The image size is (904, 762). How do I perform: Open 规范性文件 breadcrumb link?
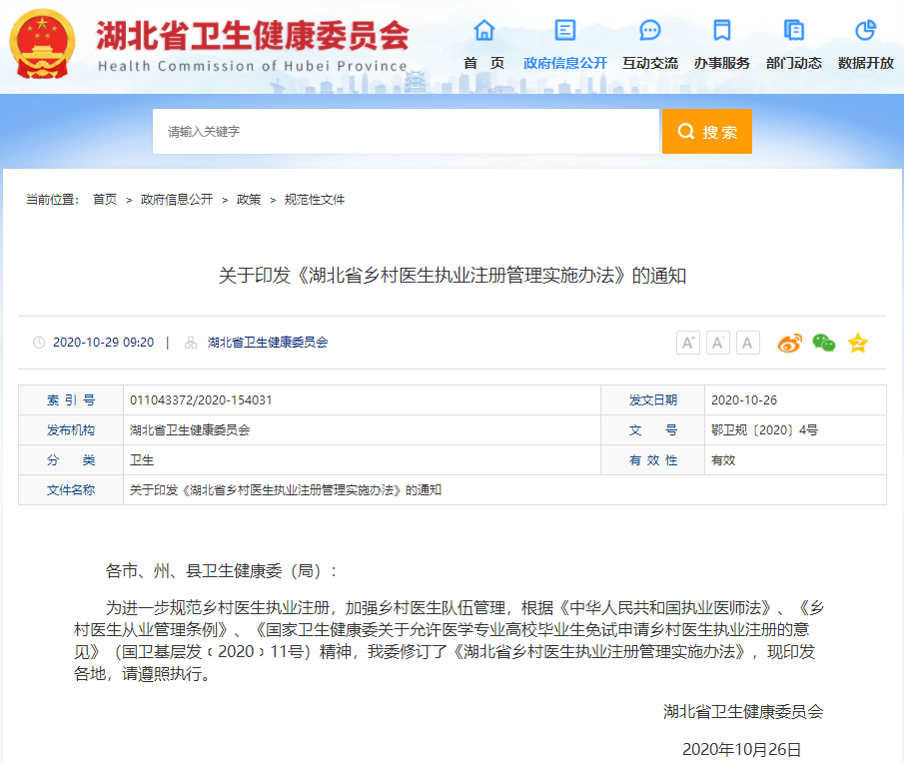pyautogui.click(x=315, y=200)
